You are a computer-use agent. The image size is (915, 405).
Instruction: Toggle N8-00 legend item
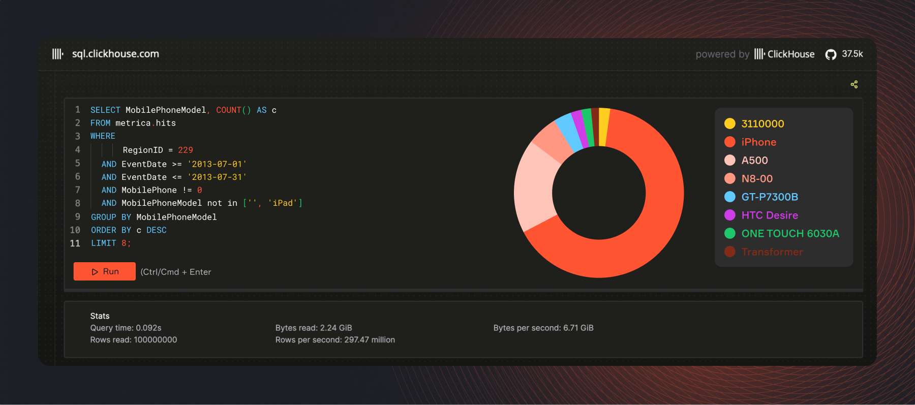756,178
